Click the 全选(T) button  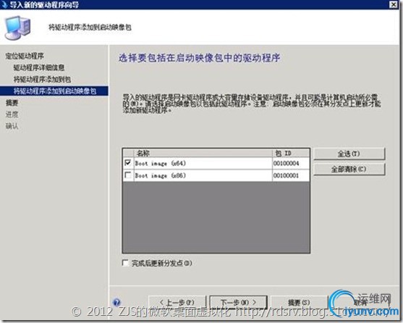[x=349, y=154]
